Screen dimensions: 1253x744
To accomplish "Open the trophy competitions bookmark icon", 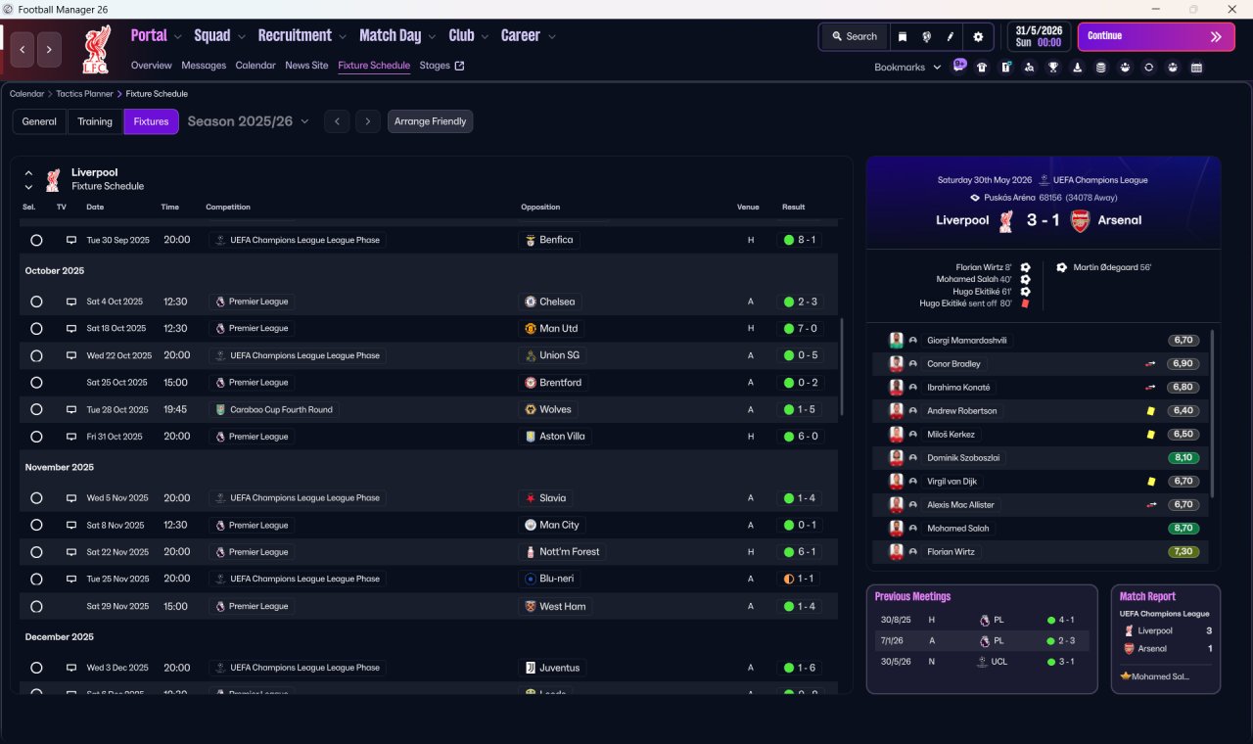I will (x=1053, y=68).
